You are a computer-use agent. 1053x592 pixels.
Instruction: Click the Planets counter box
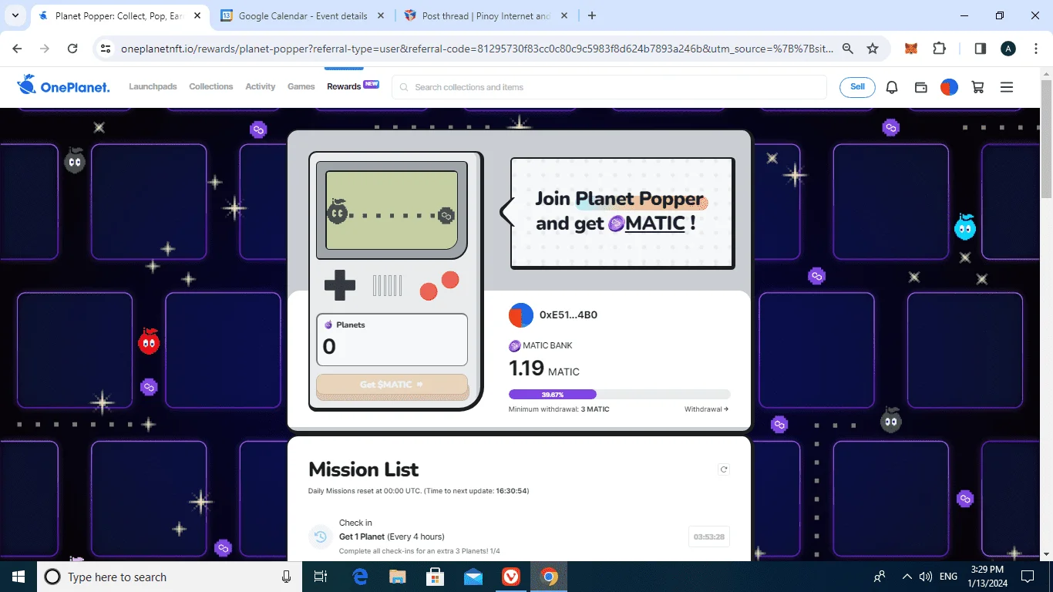392,339
